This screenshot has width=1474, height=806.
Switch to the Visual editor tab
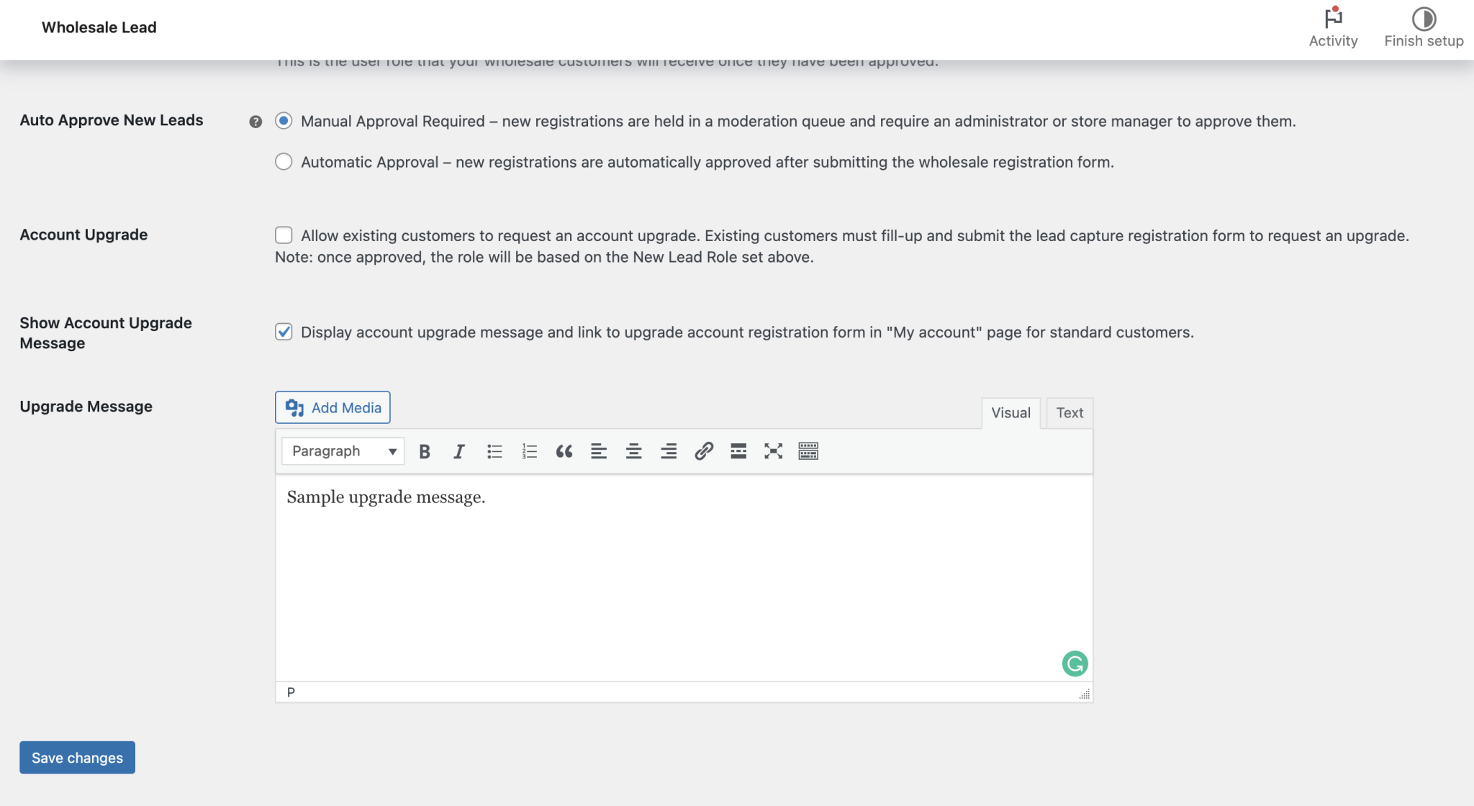click(x=1010, y=413)
